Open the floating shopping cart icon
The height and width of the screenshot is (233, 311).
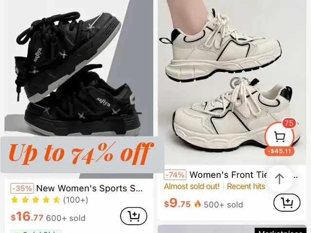(279, 136)
